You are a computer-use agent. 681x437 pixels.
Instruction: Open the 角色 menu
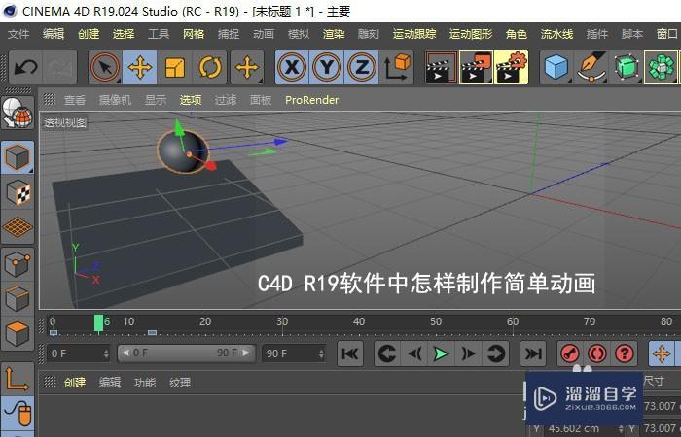click(x=517, y=34)
